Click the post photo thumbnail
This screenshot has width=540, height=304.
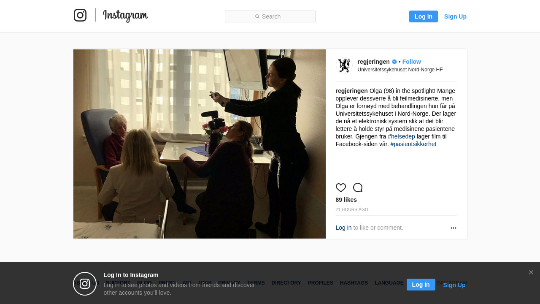point(200,144)
